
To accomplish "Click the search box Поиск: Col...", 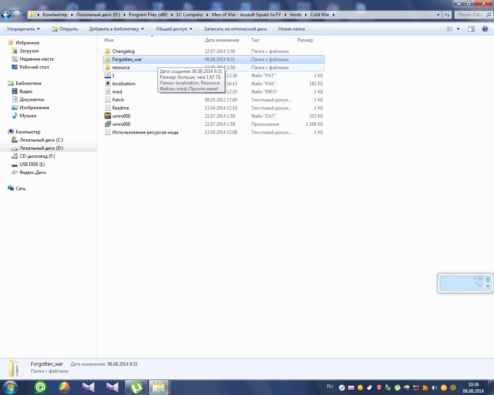I will (x=473, y=15).
